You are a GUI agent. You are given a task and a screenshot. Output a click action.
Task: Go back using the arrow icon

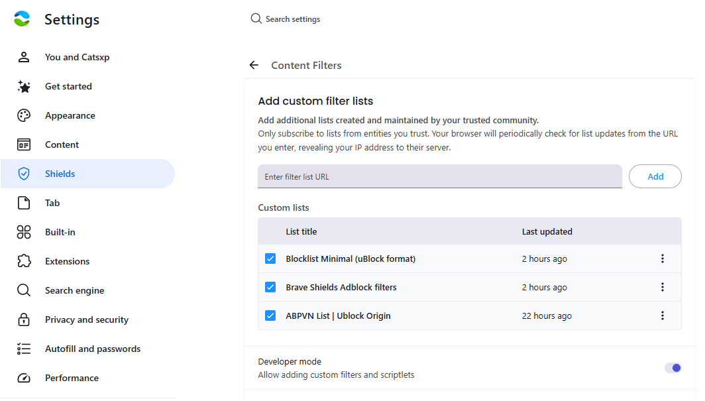point(254,65)
